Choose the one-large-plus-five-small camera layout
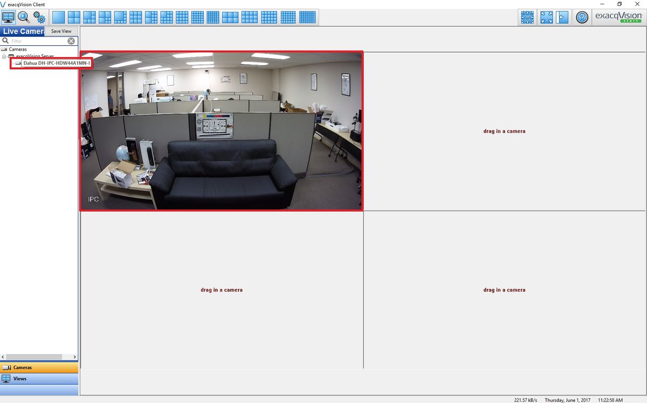The height and width of the screenshot is (403, 647). click(90, 17)
